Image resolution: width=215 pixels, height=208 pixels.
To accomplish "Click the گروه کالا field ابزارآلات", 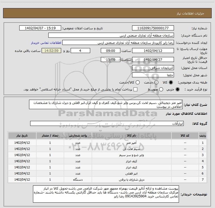I will 107,123.
